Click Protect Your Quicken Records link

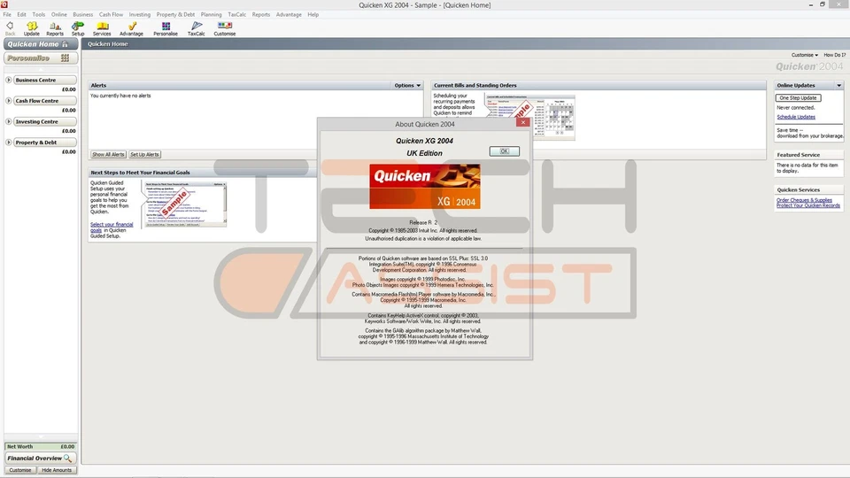click(807, 205)
